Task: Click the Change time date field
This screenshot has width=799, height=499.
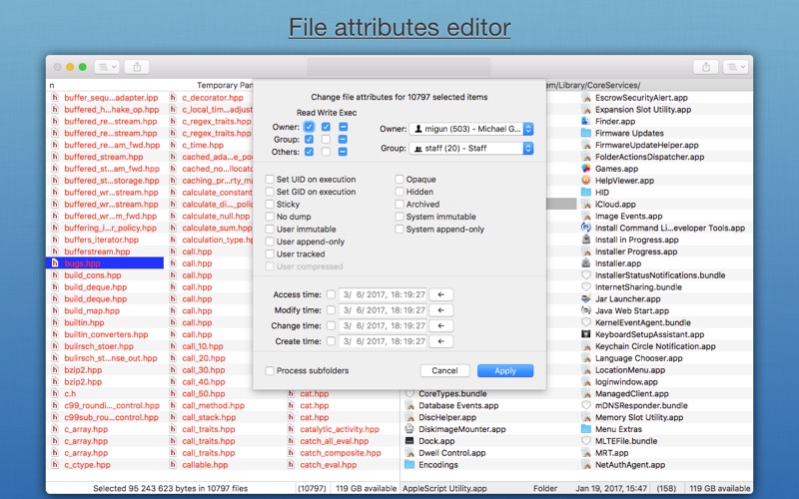Action: [x=384, y=326]
